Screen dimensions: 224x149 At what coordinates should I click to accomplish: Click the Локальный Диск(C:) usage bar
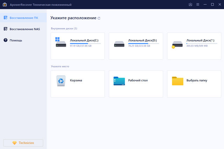[85, 43]
